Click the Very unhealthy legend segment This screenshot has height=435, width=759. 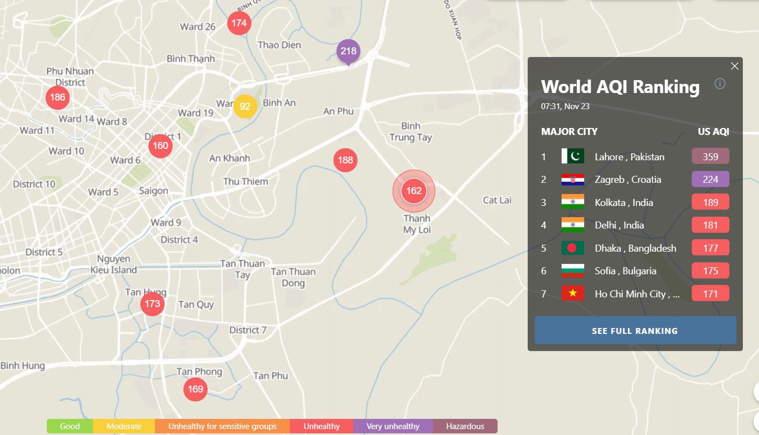pos(393,426)
